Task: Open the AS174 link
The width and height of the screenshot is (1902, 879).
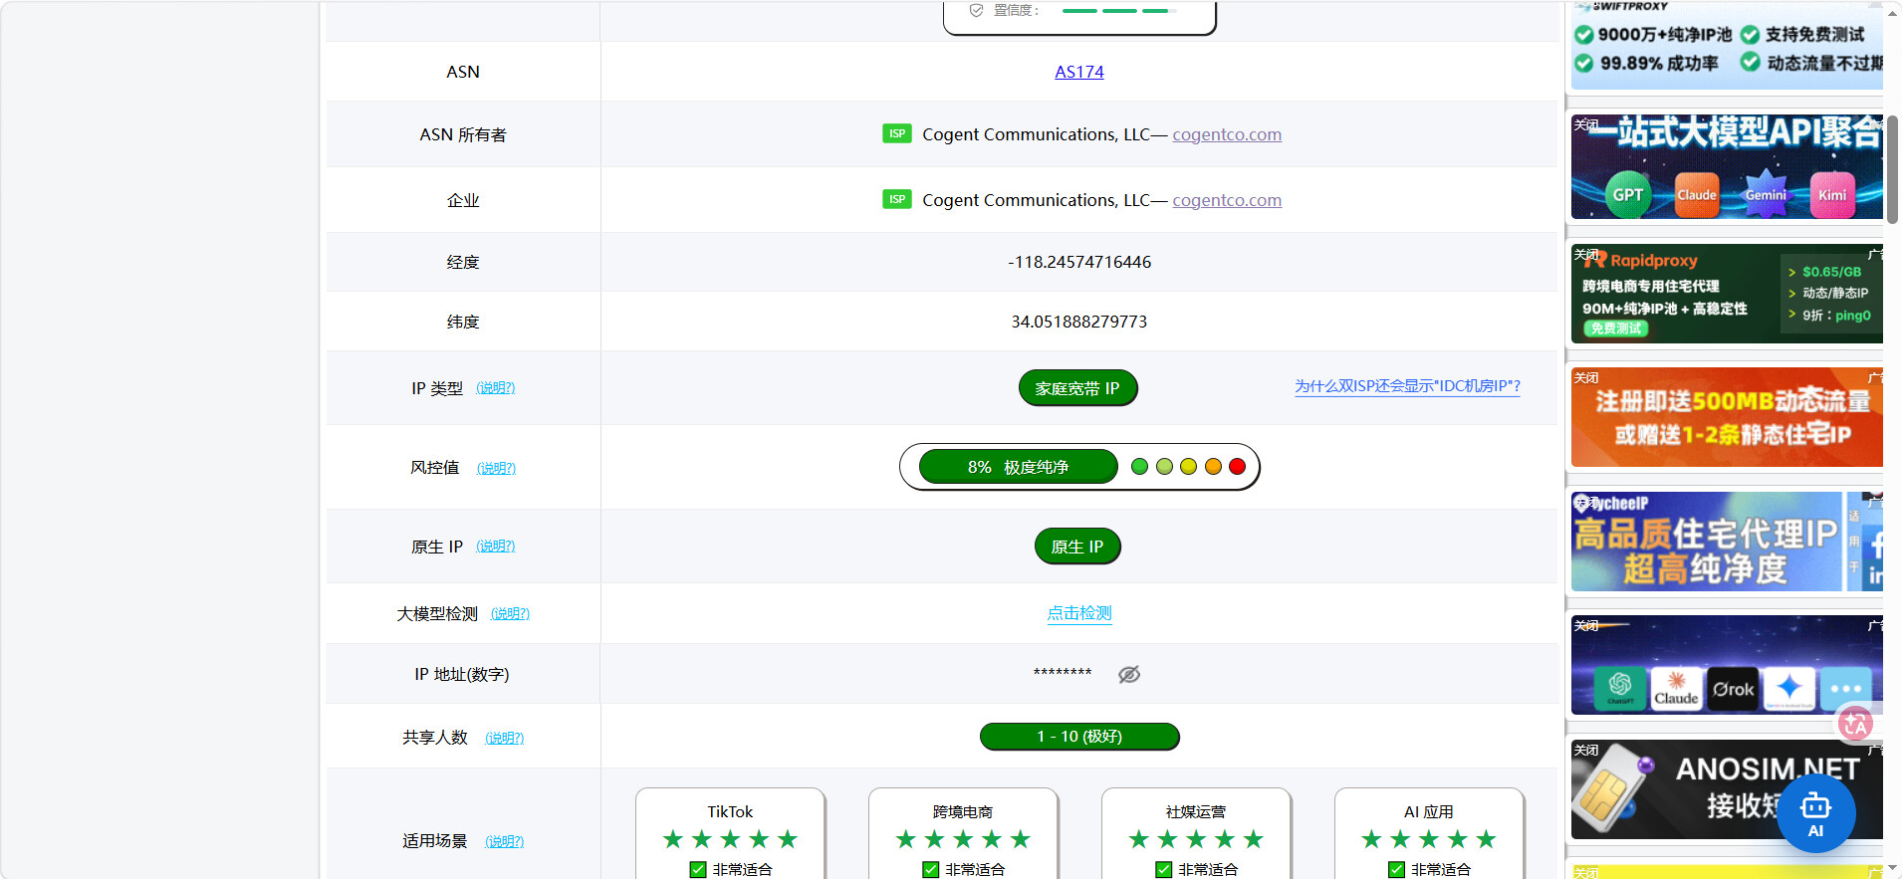Action: [x=1079, y=72]
